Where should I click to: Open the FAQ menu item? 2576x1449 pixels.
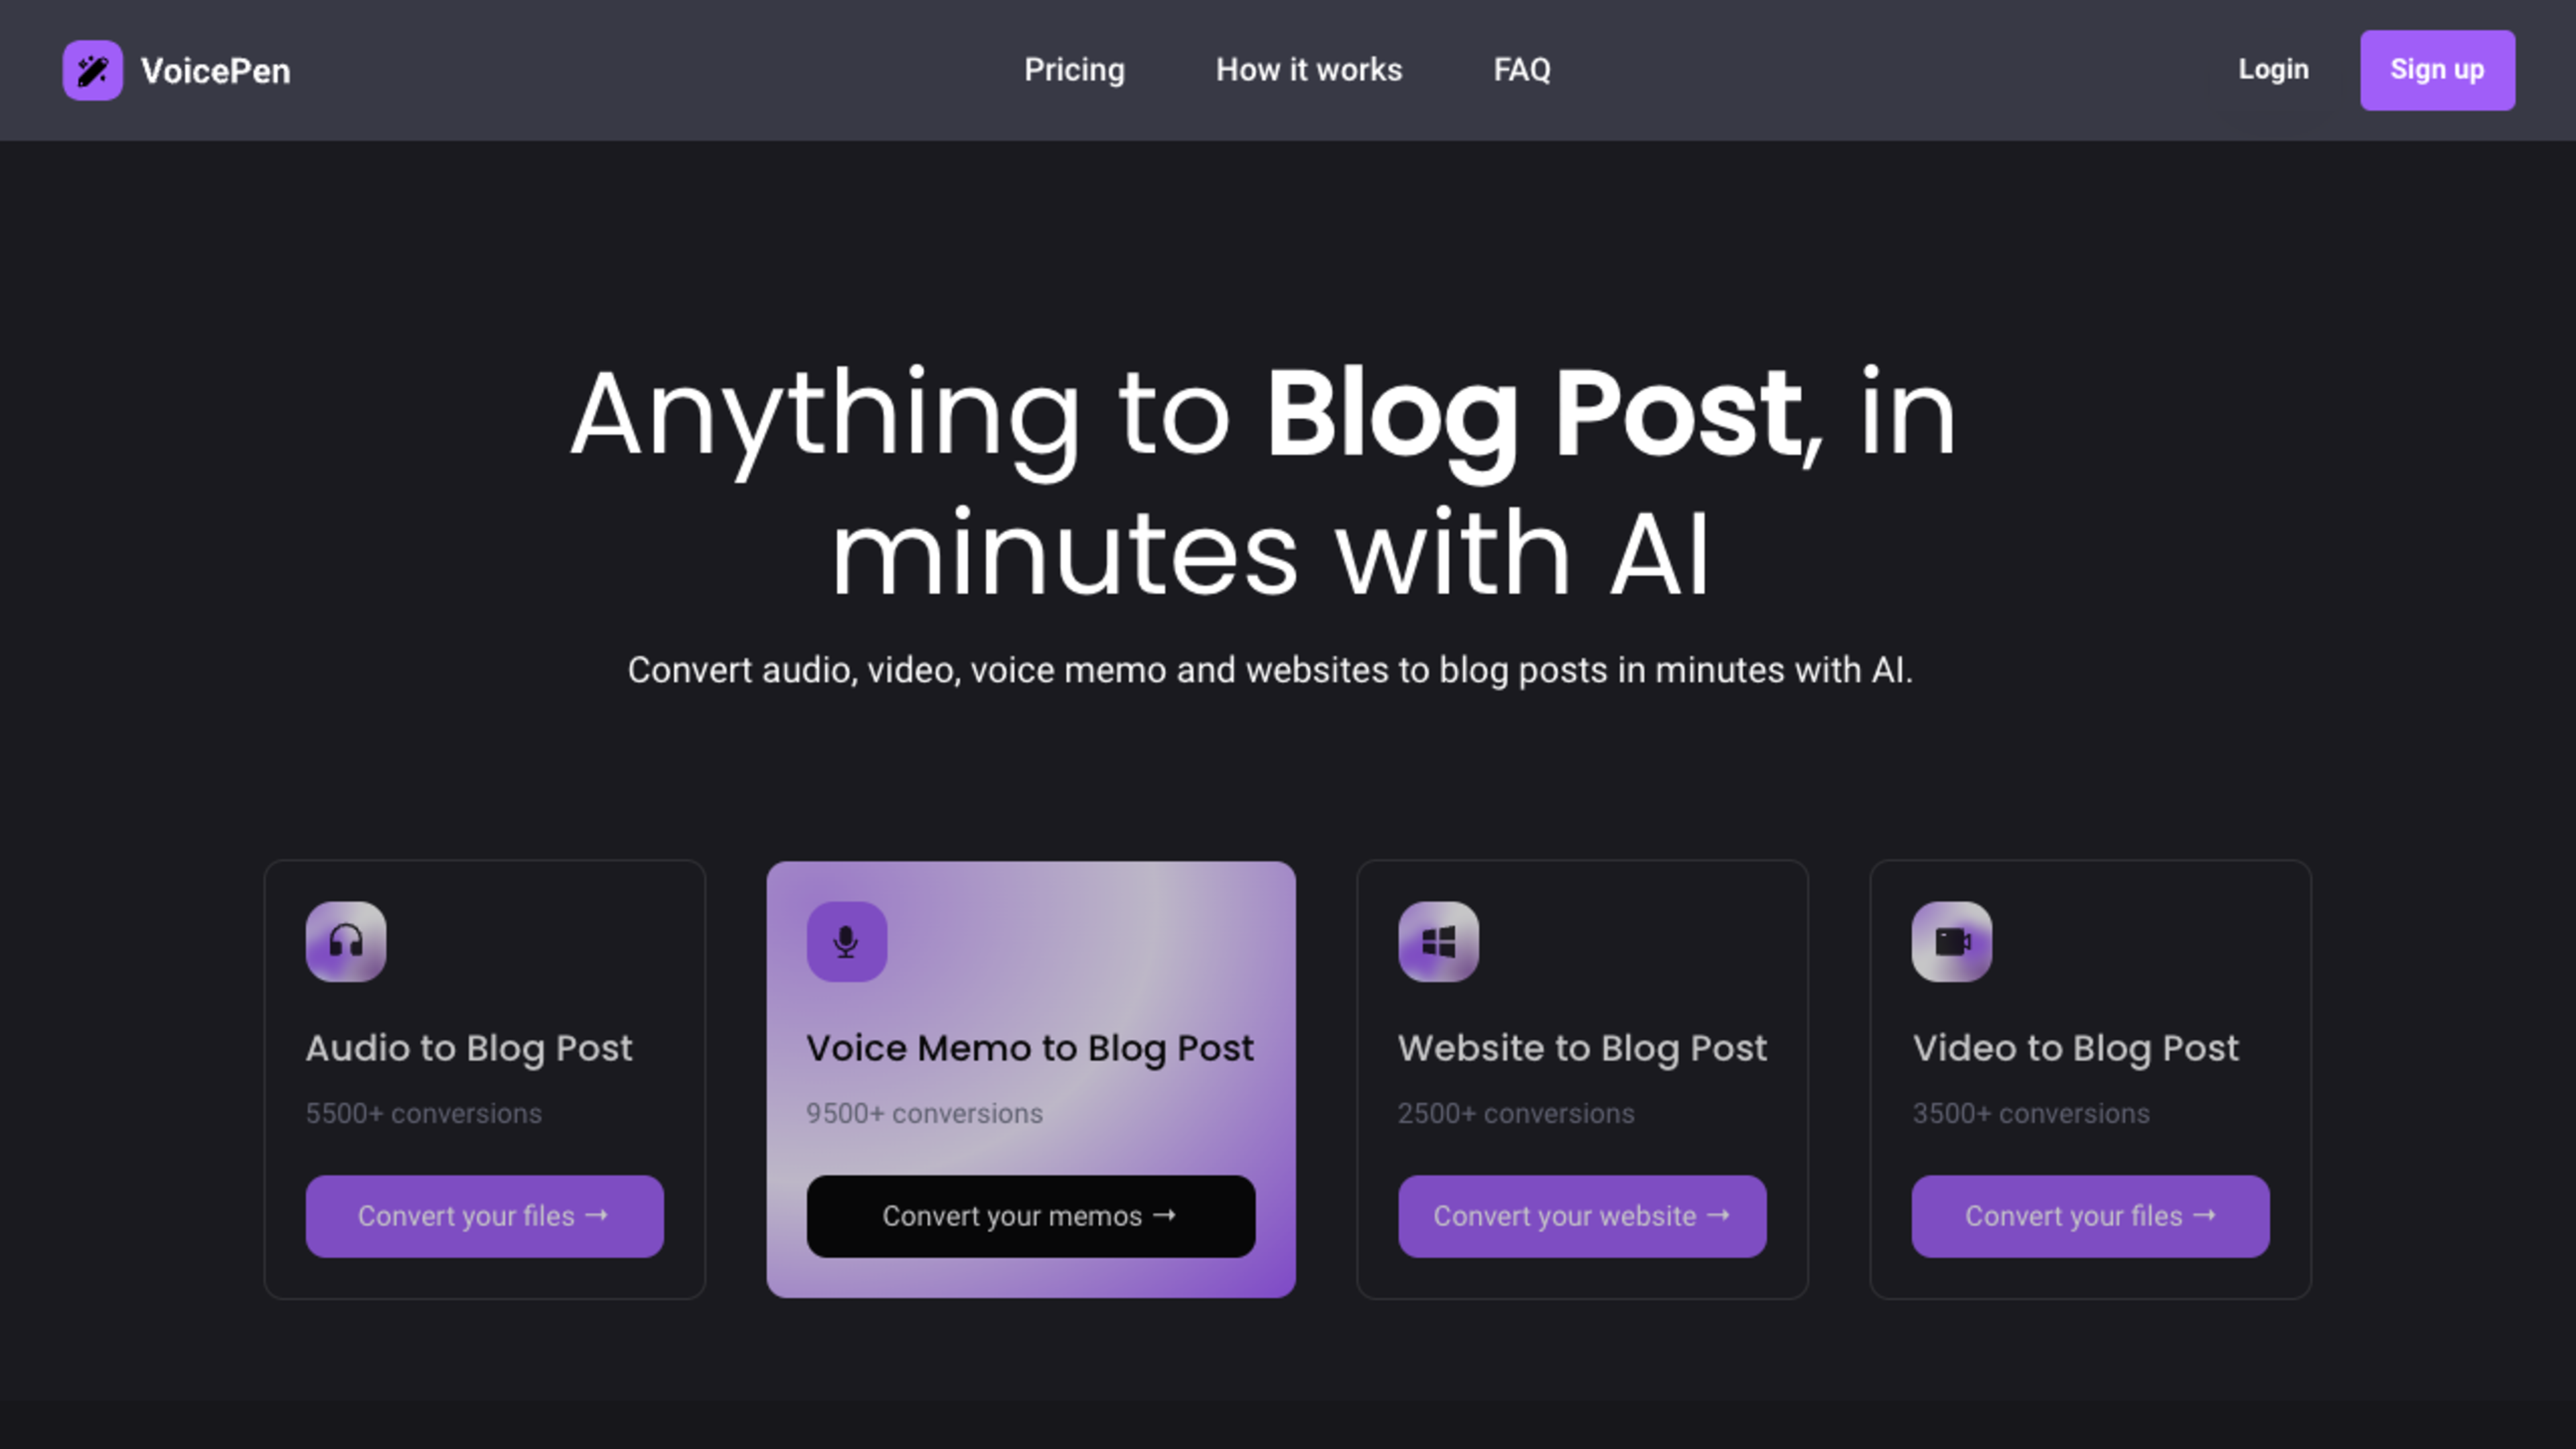tap(1521, 69)
